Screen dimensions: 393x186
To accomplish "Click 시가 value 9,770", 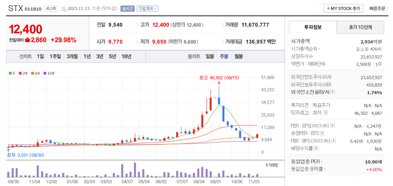I will point(116,42).
